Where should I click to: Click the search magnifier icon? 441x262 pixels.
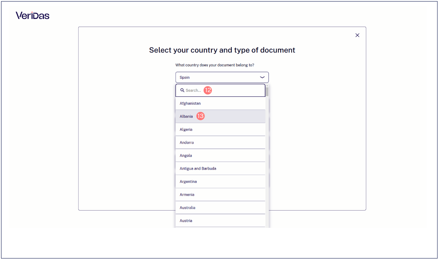click(182, 90)
